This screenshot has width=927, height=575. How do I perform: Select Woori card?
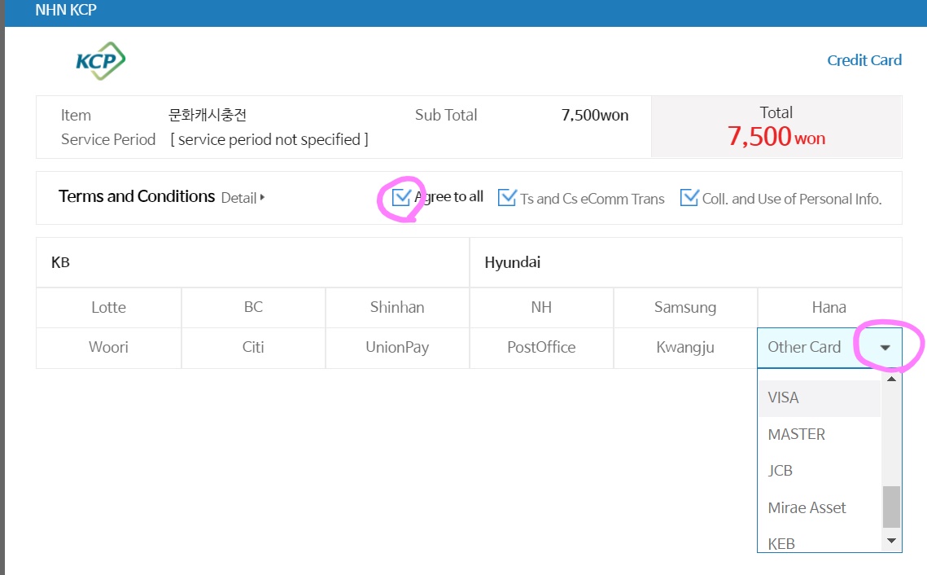pos(109,348)
